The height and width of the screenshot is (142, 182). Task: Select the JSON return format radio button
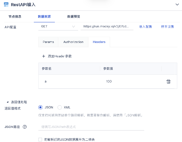40,107
